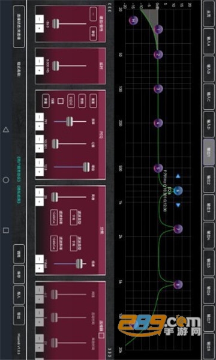Click the delay slider handle
The width and height of the screenshot is (216, 360).
(x=55, y=66)
